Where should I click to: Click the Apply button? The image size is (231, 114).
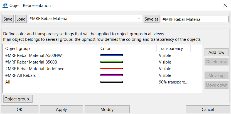(x=62, y=110)
